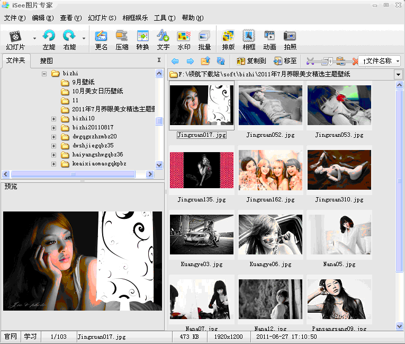This screenshot has height=344, width=405.
Task: Select thumbnail Jingxuan135.jpg
Action: (202, 174)
